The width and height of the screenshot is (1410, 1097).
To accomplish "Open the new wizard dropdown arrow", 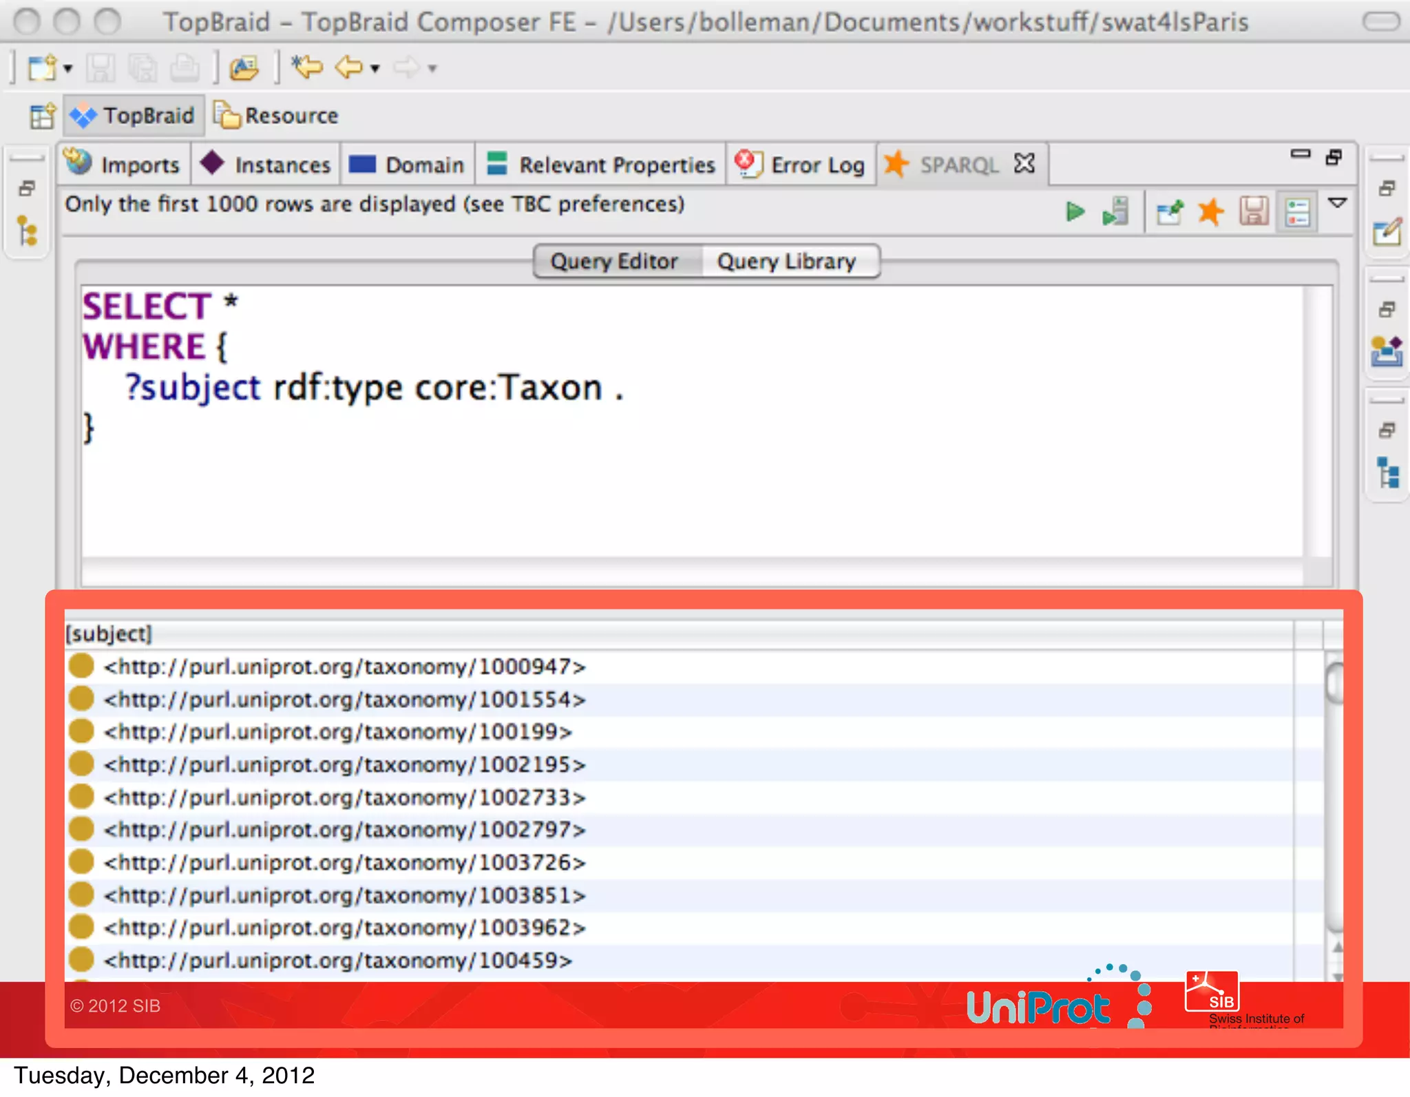I will pos(67,68).
